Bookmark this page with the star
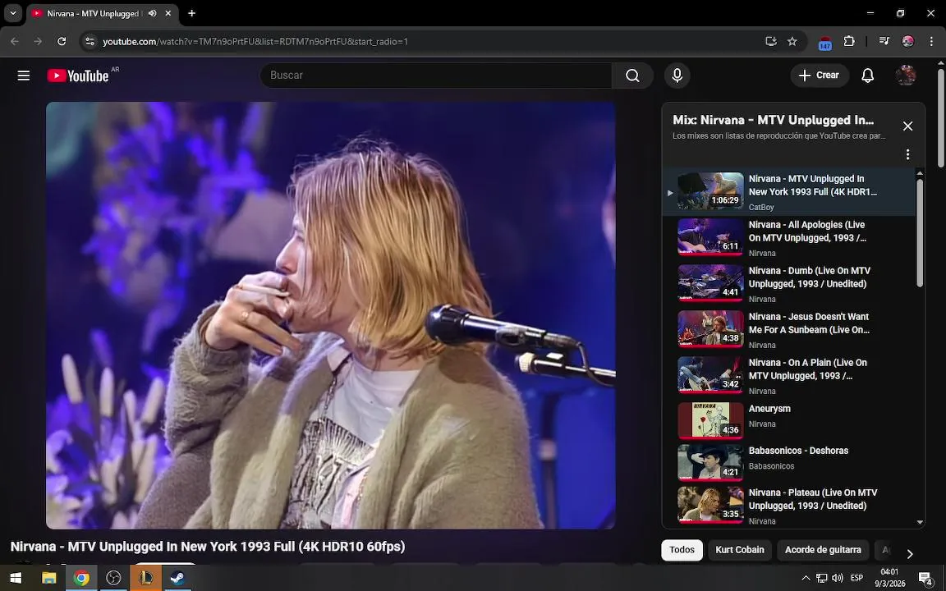The image size is (946, 591). pos(792,42)
